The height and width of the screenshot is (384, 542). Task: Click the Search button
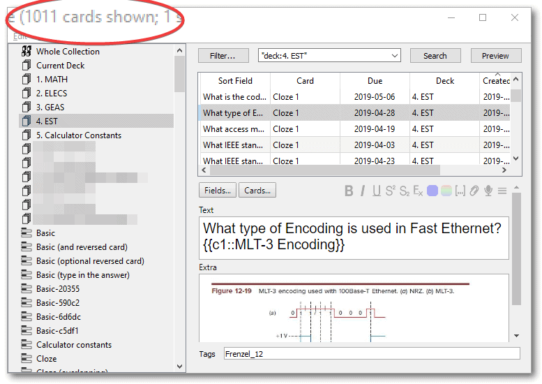pos(435,56)
